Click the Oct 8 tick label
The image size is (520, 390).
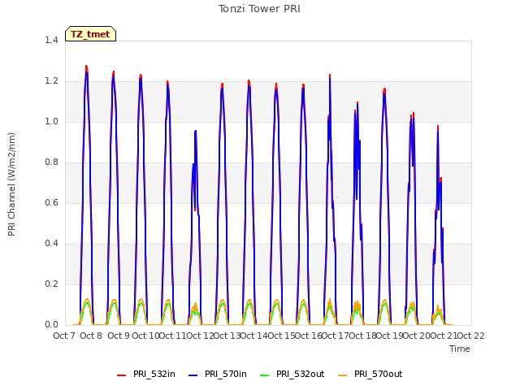91,336
